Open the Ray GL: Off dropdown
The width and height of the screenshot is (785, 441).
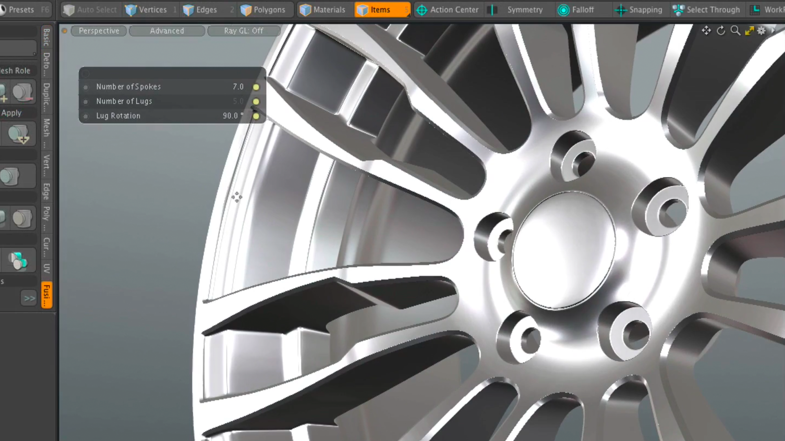click(x=244, y=31)
